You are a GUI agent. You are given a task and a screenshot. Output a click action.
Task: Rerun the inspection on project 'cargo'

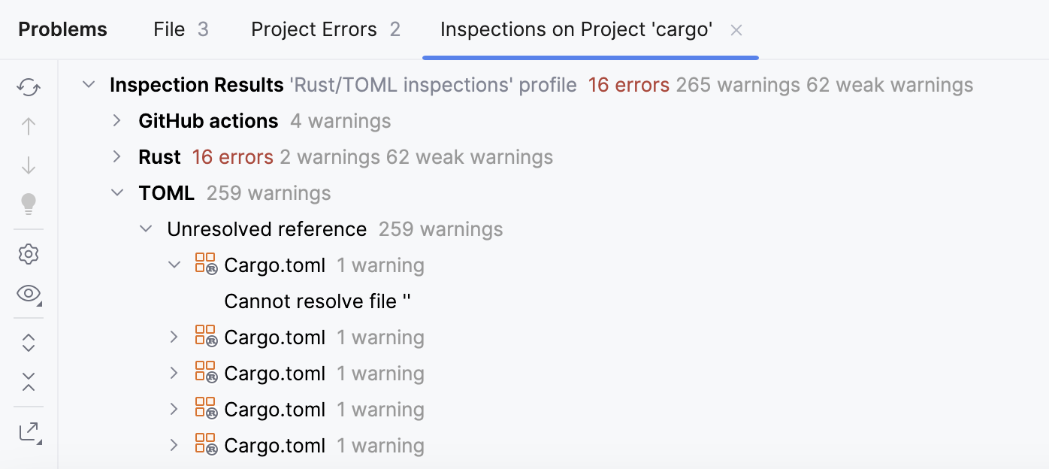click(28, 87)
